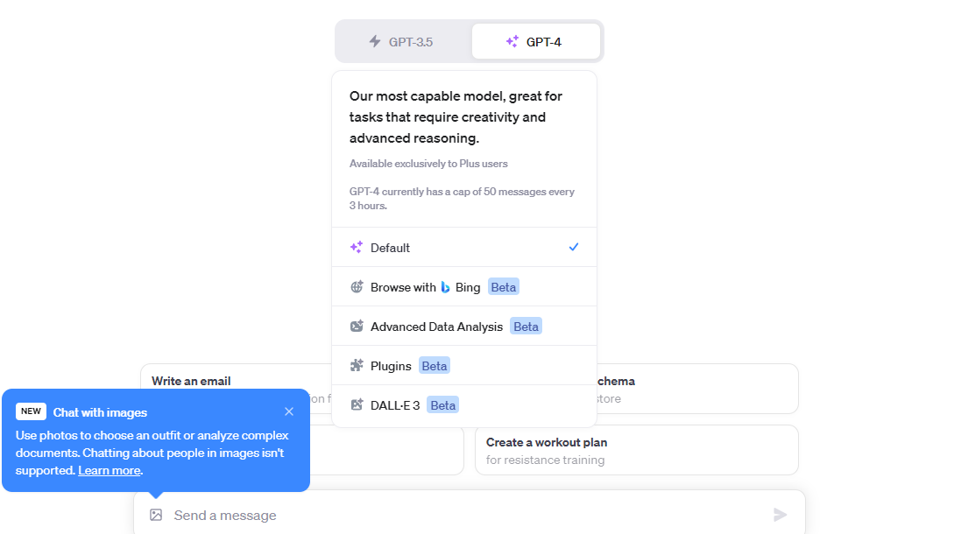Click the Write an email suggestion
The width and height of the screenshot is (954, 534).
[192, 381]
